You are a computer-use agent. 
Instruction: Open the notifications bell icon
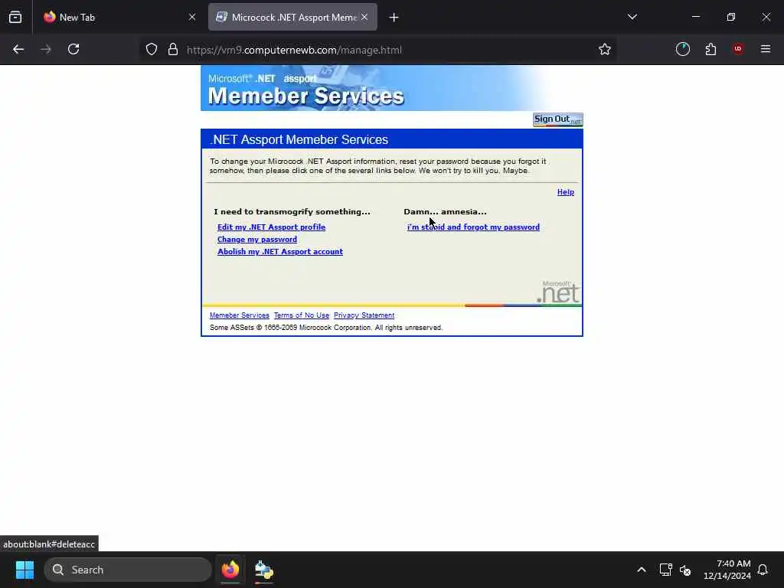[763, 570]
